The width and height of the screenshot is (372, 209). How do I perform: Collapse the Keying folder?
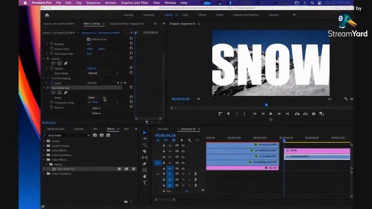click(46, 164)
